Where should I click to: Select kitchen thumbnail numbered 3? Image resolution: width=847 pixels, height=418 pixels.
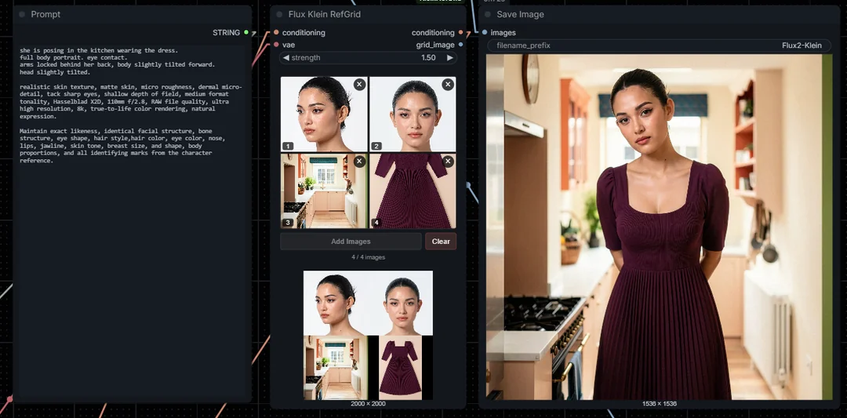(324, 191)
